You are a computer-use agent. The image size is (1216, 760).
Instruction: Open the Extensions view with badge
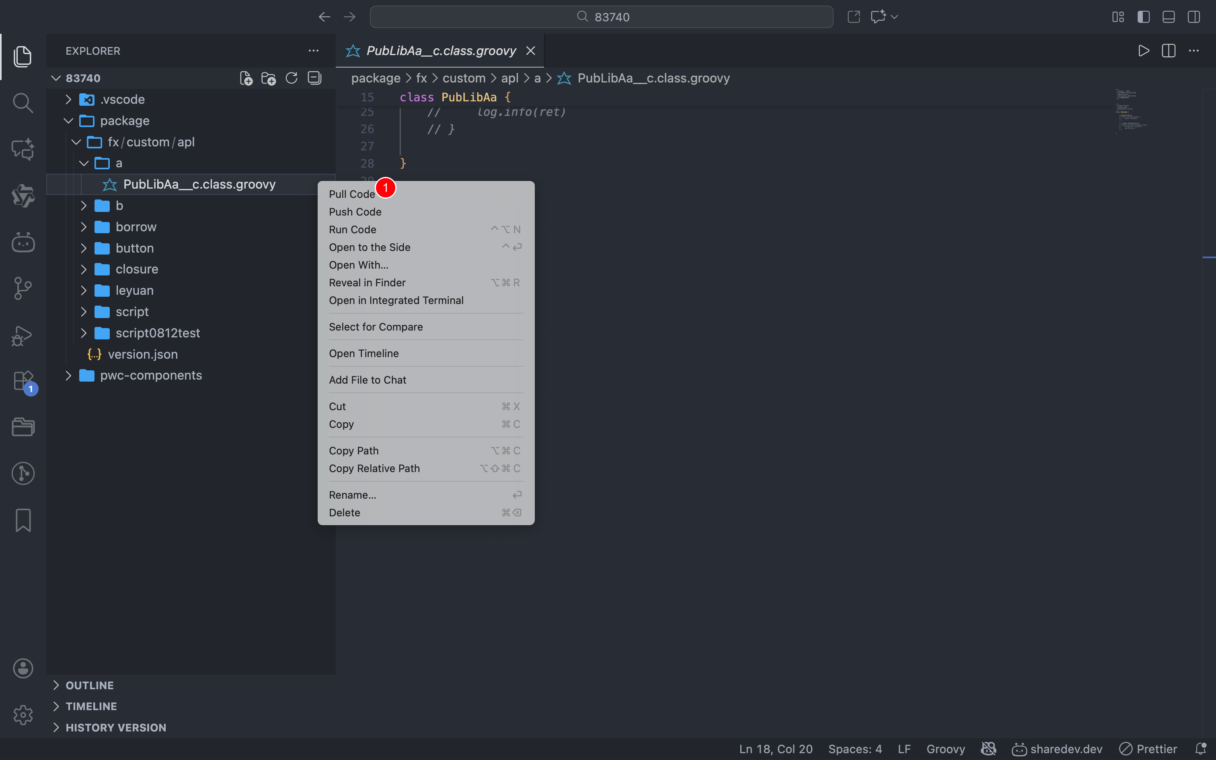coord(23,381)
